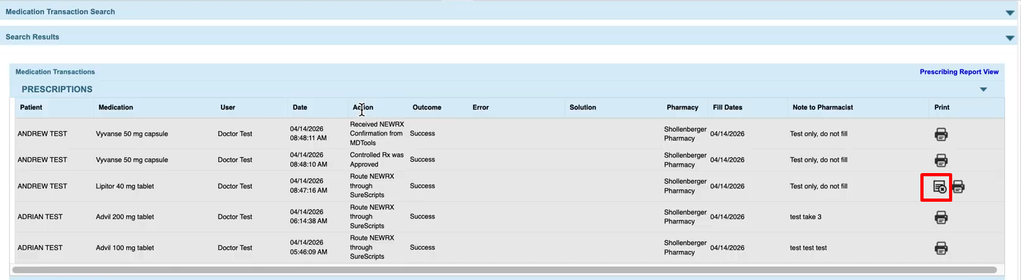Print the Advil 100 mg tablet transaction
The width and height of the screenshot is (1021, 280).
coord(941,248)
